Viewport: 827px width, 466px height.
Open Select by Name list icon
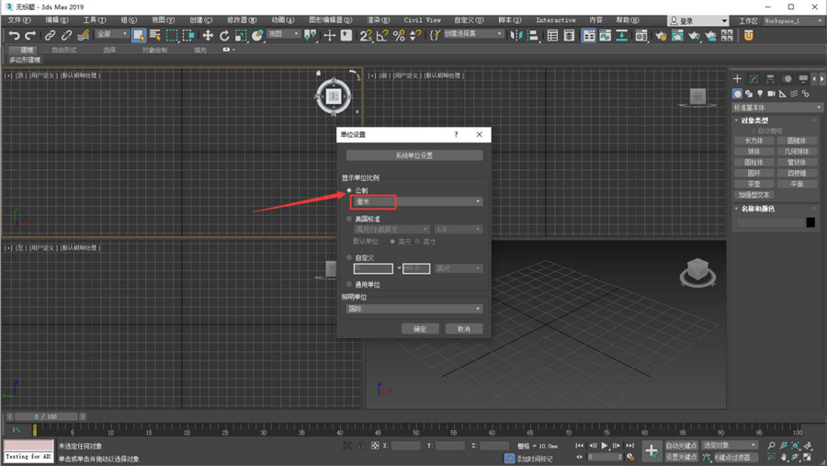tap(155, 35)
